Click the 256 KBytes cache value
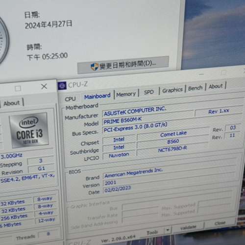This screenshot has height=245, width=245. click(x=14, y=217)
